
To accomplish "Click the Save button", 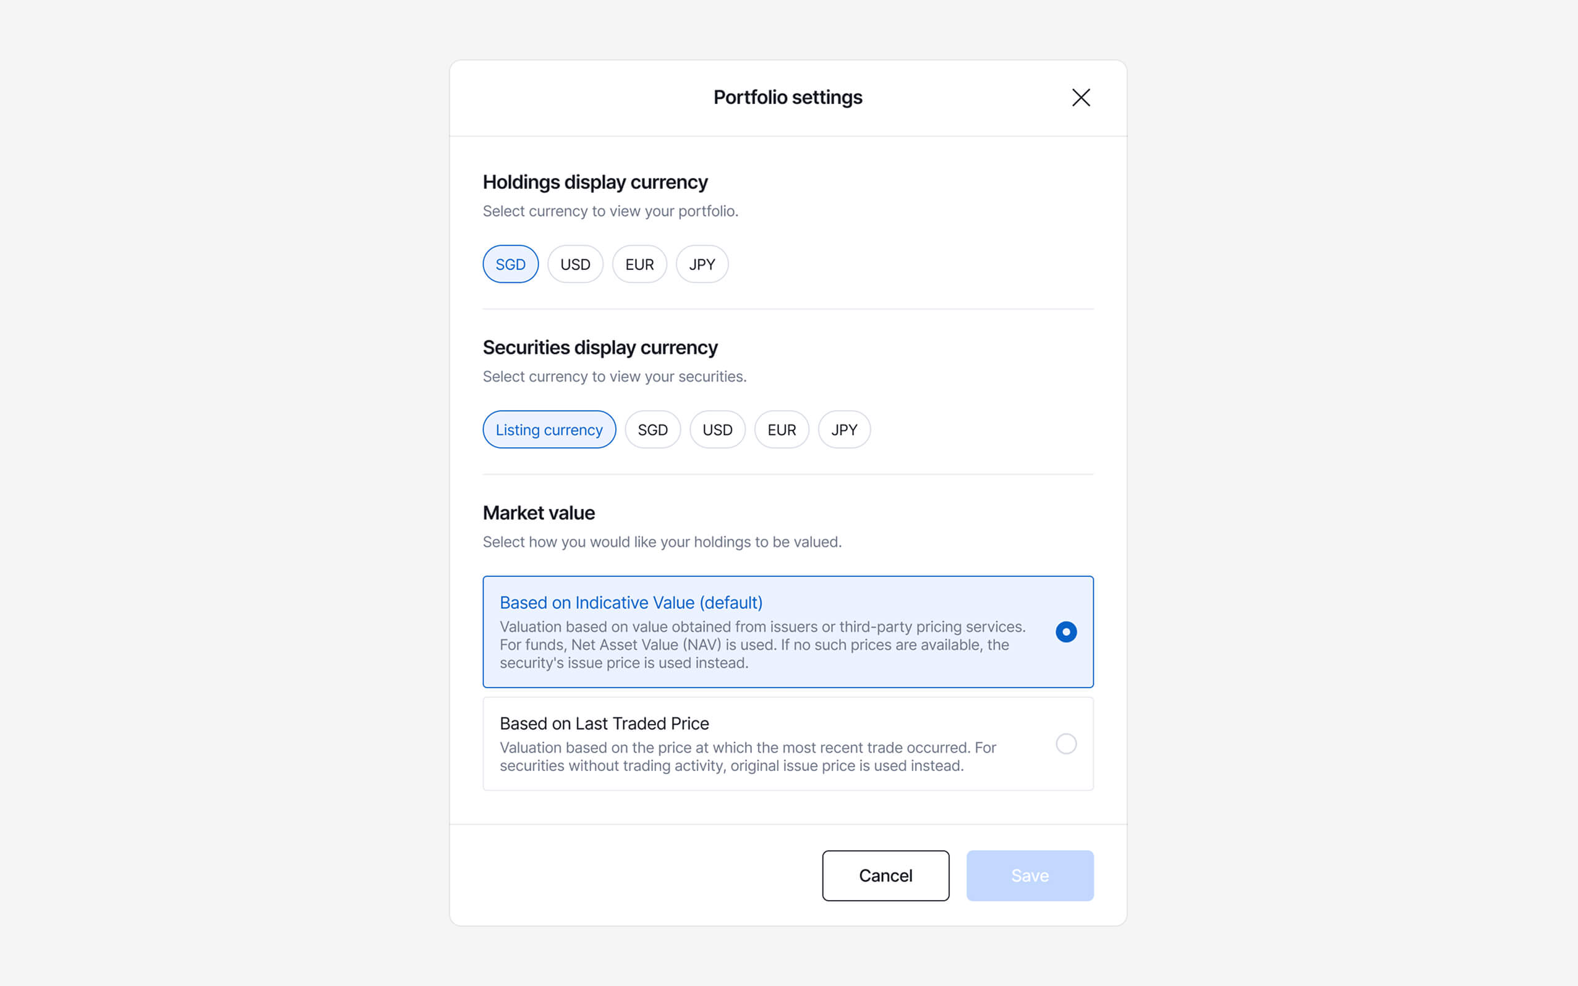I will point(1030,875).
